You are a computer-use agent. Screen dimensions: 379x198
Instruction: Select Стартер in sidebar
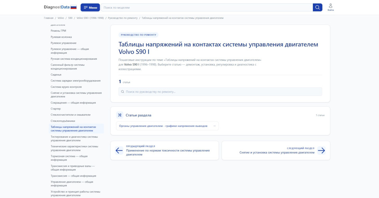coord(56,109)
